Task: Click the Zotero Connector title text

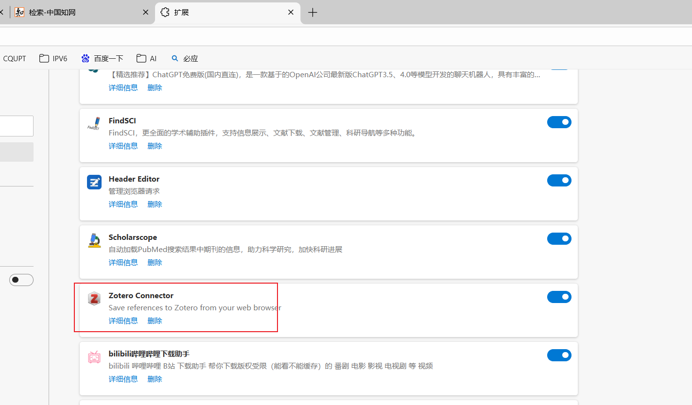Action: click(x=141, y=295)
